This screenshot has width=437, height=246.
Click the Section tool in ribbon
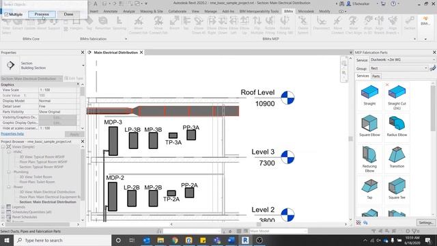tap(410, 23)
